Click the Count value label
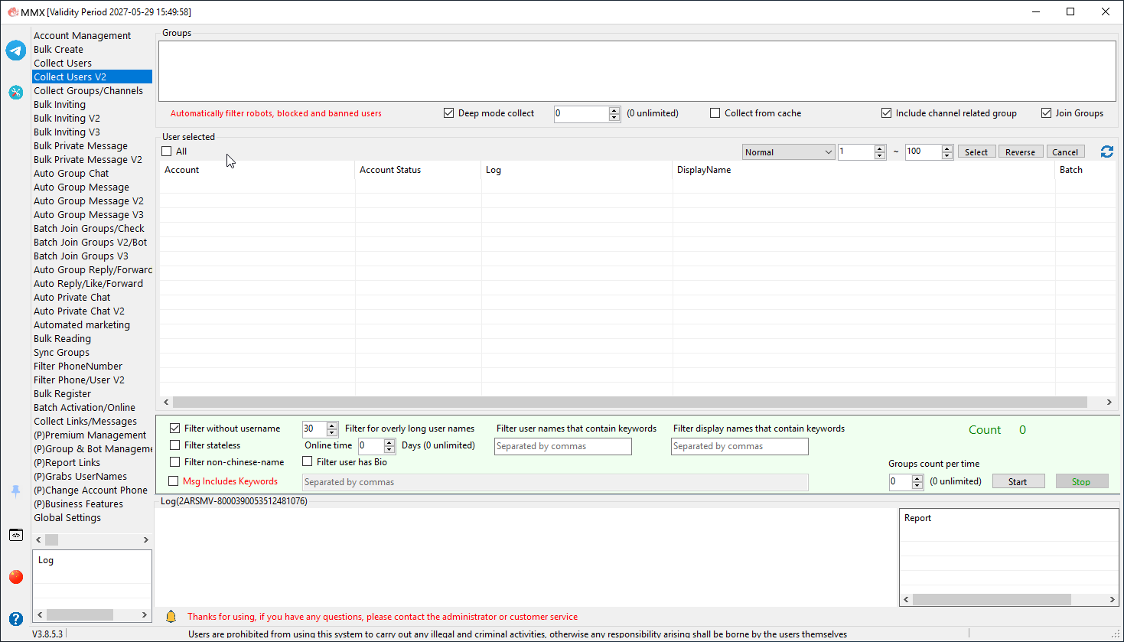 pos(1022,430)
